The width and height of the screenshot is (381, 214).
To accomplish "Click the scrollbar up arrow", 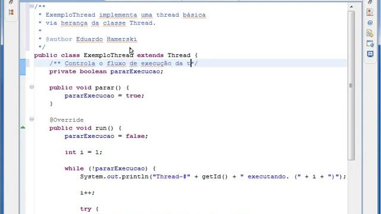I will click(351, 7).
